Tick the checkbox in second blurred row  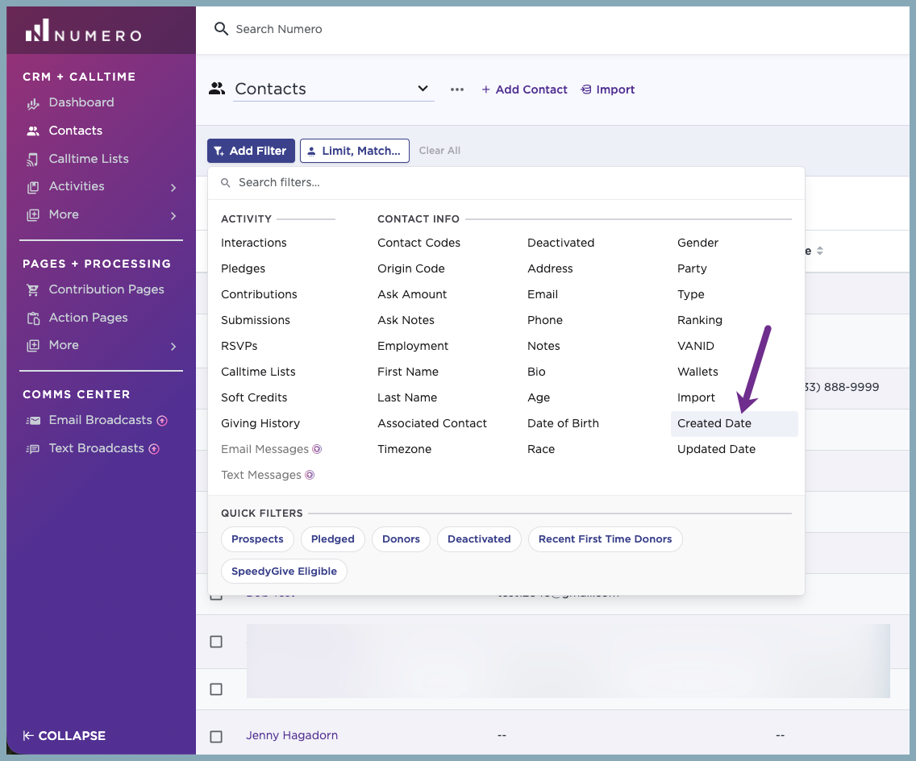click(x=216, y=689)
